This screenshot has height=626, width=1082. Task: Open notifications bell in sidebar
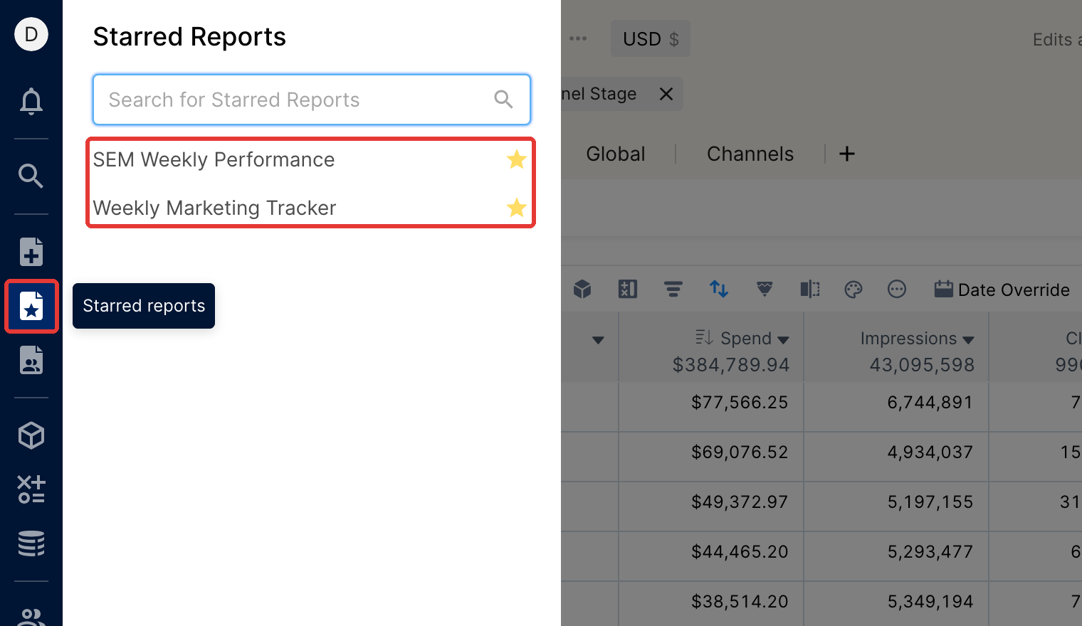(31, 101)
